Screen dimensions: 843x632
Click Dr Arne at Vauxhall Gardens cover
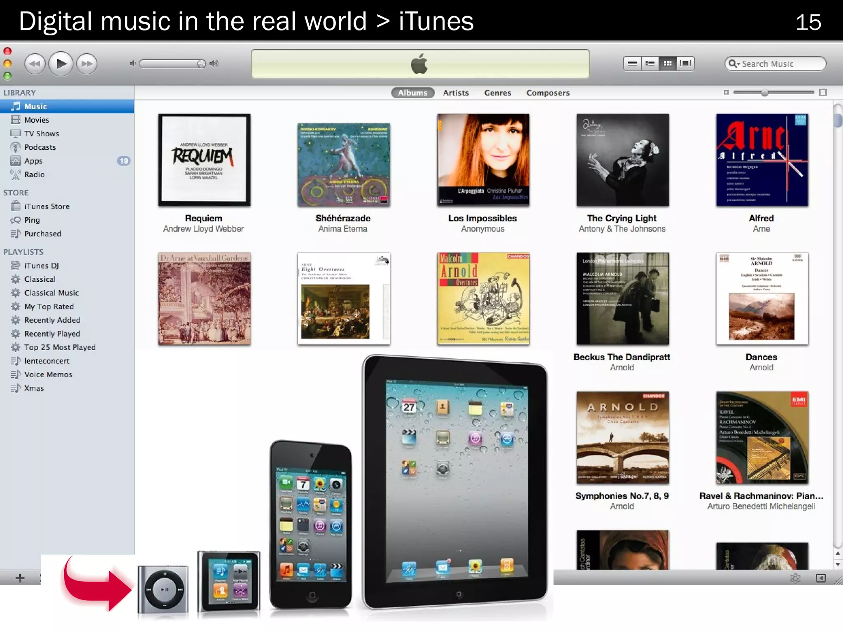(204, 299)
